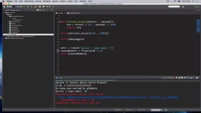Screen dimensions: 201x113
Task: Click the Save toolbar icon
Action: point(8,7)
